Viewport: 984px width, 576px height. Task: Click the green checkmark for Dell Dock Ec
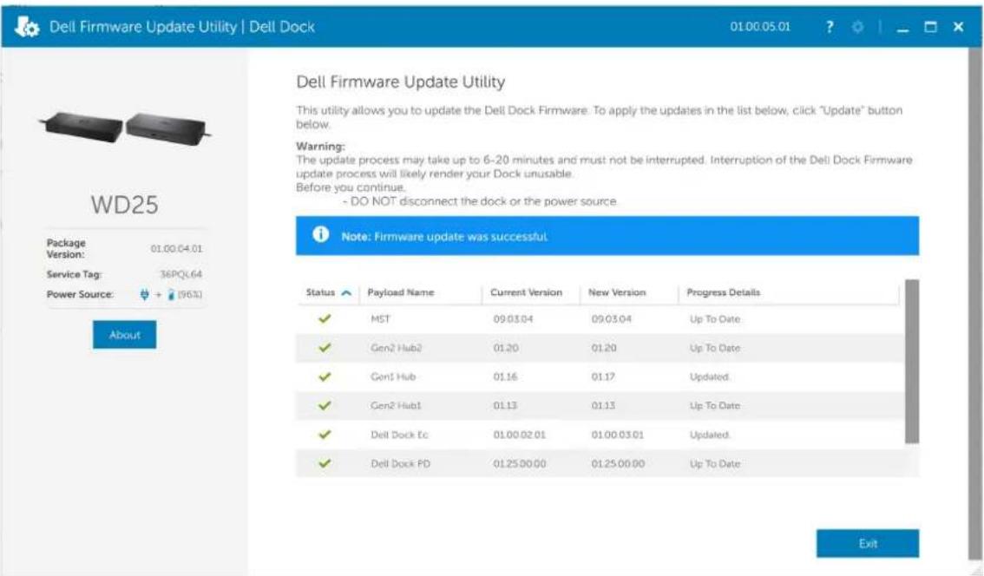tap(325, 435)
